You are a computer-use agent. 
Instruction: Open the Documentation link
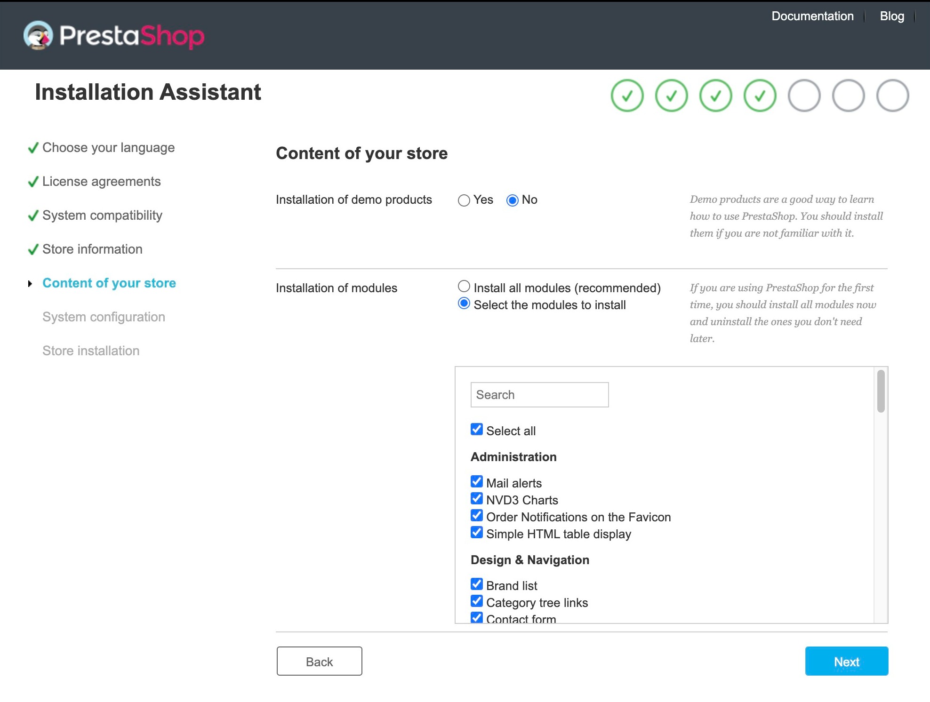(812, 16)
